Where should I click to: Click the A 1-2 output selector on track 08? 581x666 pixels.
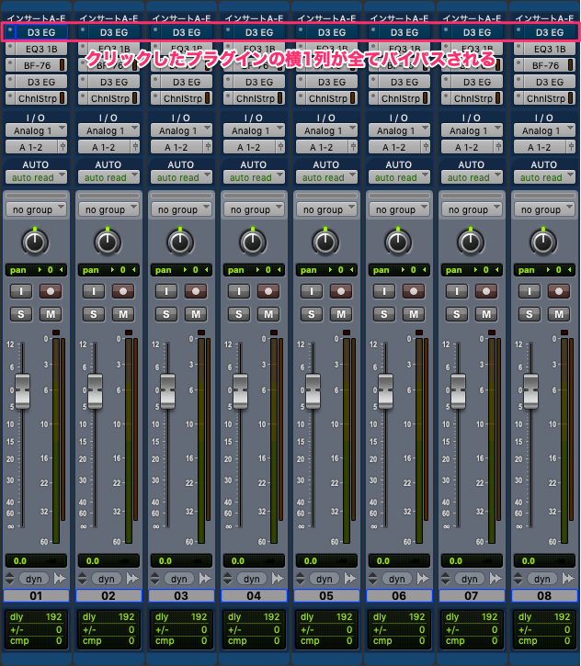tap(540, 147)
